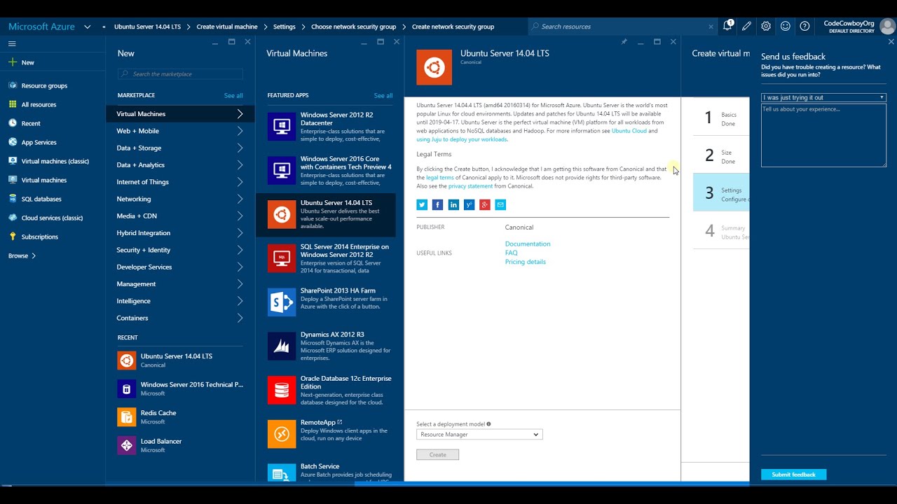The height and width of the screenshot is (504, 897).
Task: Click SharePoint 2013 HA Farm icon
Action: click(x=282, y=302)
